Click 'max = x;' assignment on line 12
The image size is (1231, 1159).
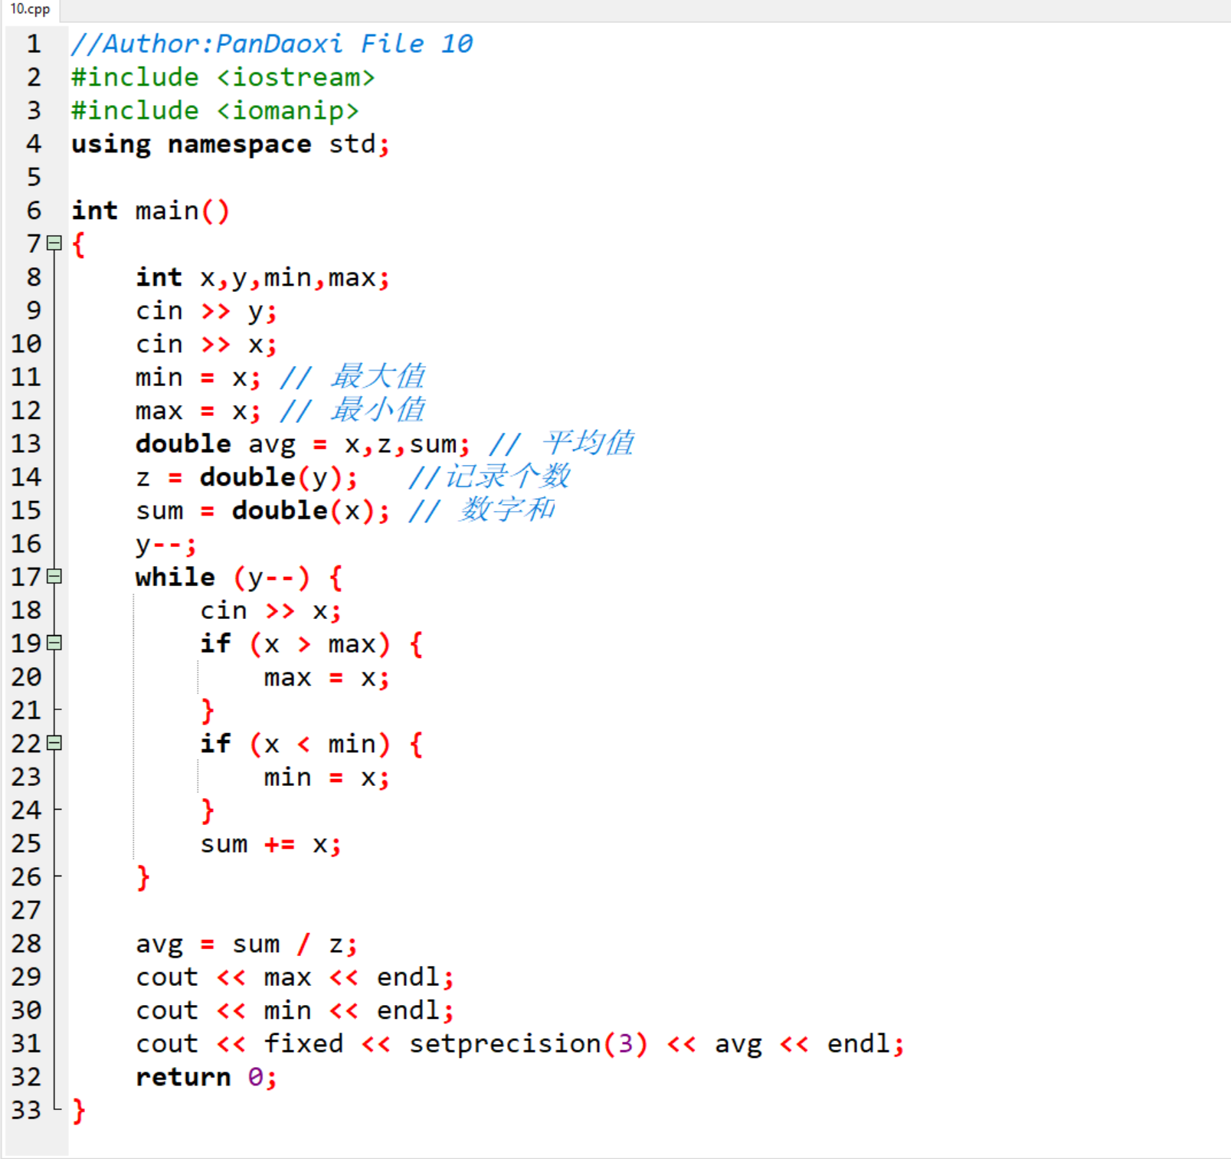click(198, 411)
